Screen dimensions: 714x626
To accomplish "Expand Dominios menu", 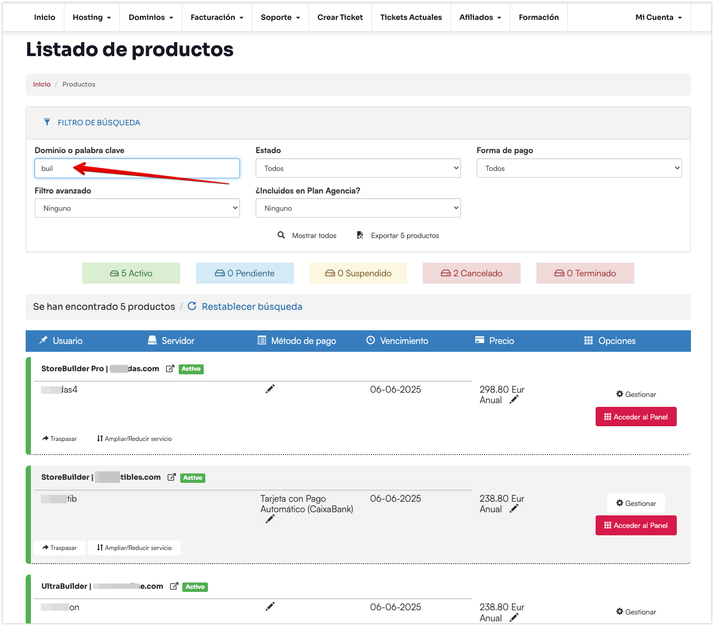I will pyautogui.click(x=151, y=17).
